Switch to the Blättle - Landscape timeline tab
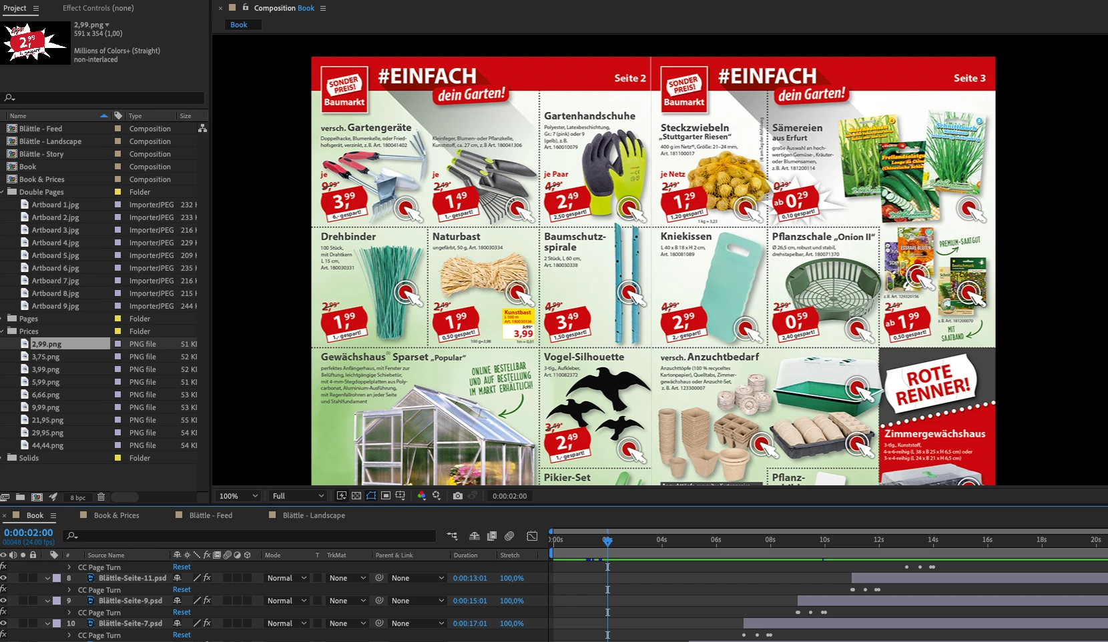The width and height of the screenshot is (1108, 642). pyautogui.click(x=314, y=515)
